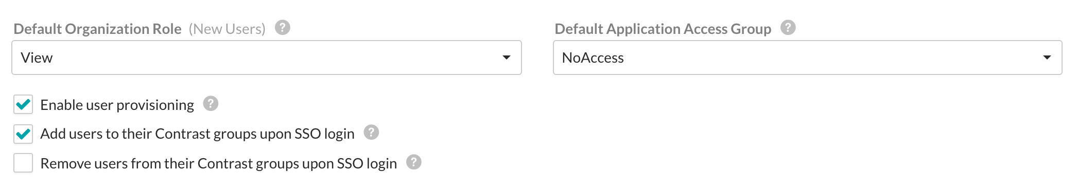Show help tooltip for Enable user provisioning
The image size is (1077, 189).
[211, 104]
